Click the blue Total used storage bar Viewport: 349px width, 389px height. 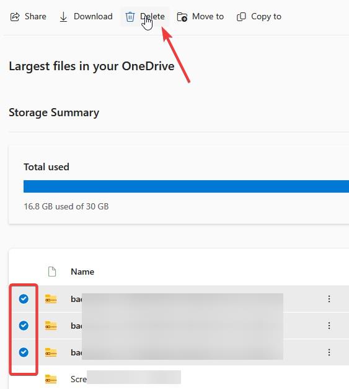[186, 186]
